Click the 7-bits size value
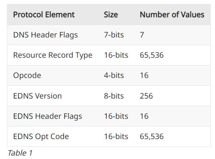The height and width of the screenshot is (159, 215). coord(114,35)
